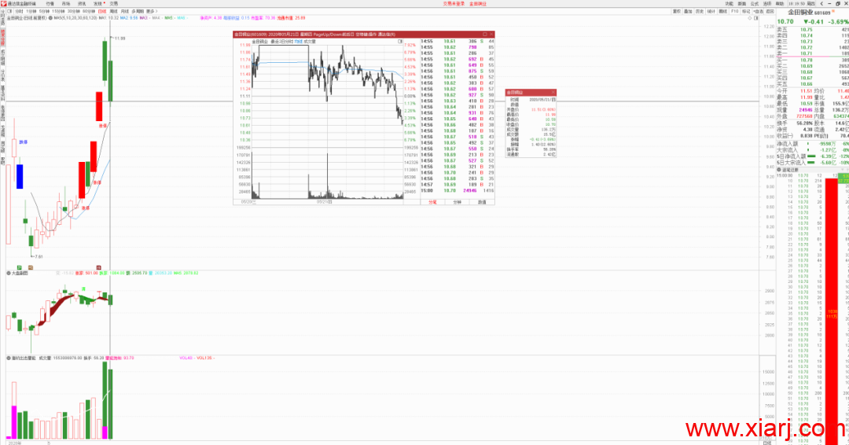Toggle side panel icon in intraday popup
Image resolution: width=849 pixels, height=445 pixels.
[400, 41]
